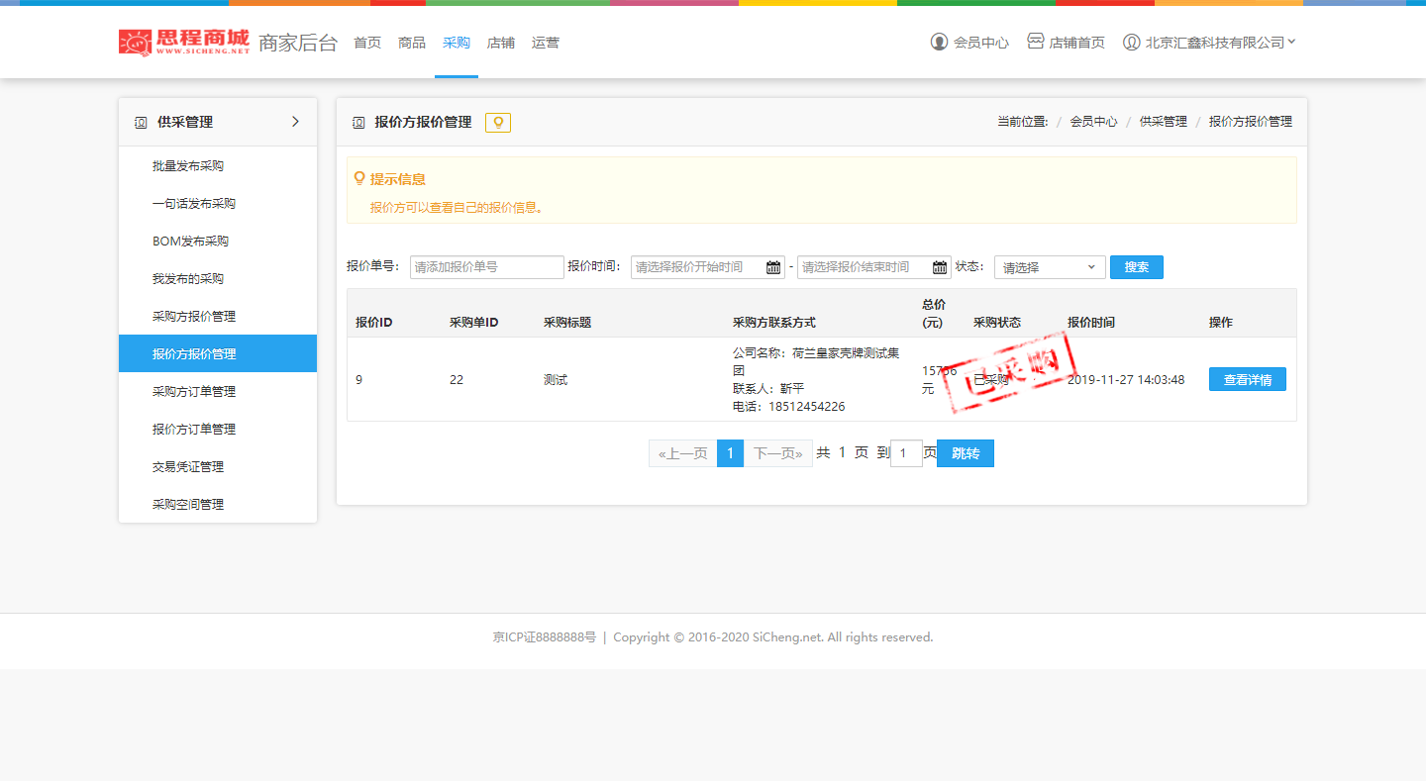Click the 会员中心 person icon in header
The width and height of the screenshot is (1426, 781).
[939, 42]
